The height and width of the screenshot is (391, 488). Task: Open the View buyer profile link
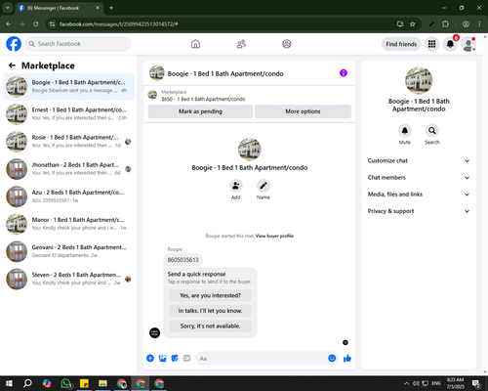(274, 236)
